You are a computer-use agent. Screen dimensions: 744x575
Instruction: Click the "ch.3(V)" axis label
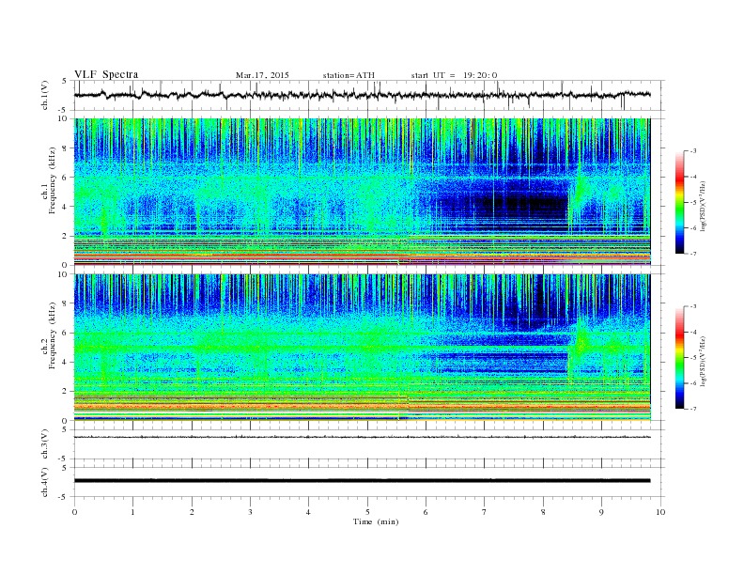45,444
